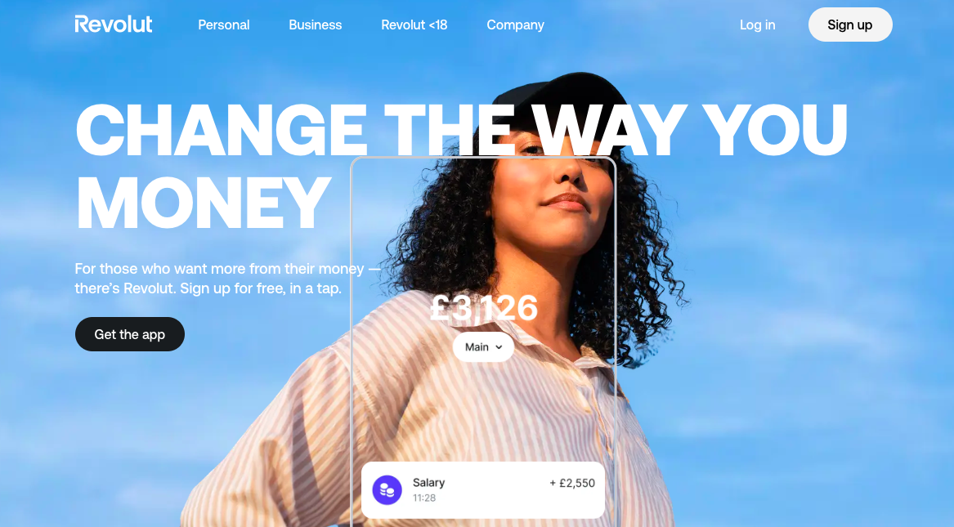Viewport: 954px width, 527px height.
Task: Open the Company menu
Action: [x=515, y=25]
